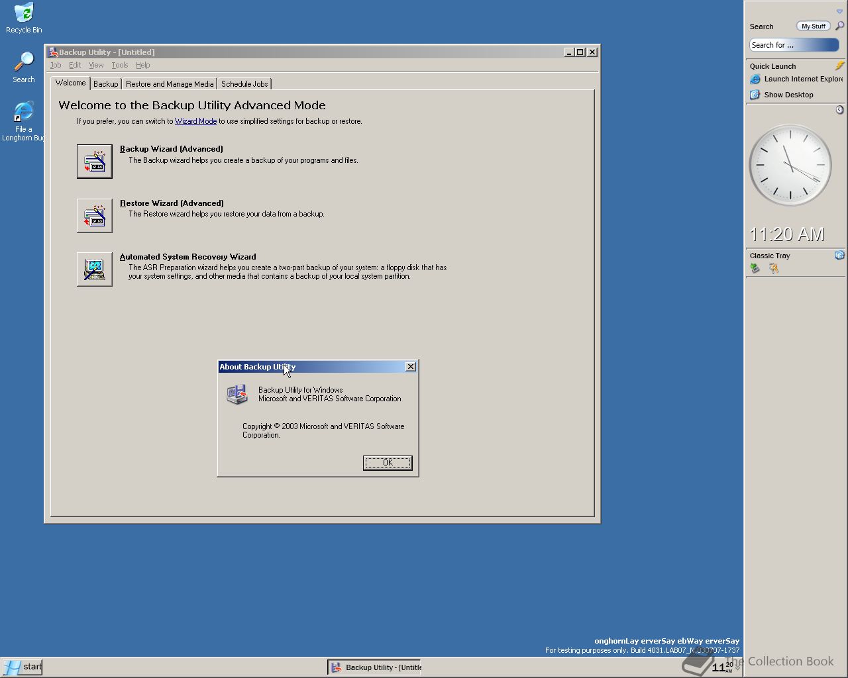
Task: Click the Internet Explorer icon in Quick Launch
Action: pos(755,79)
